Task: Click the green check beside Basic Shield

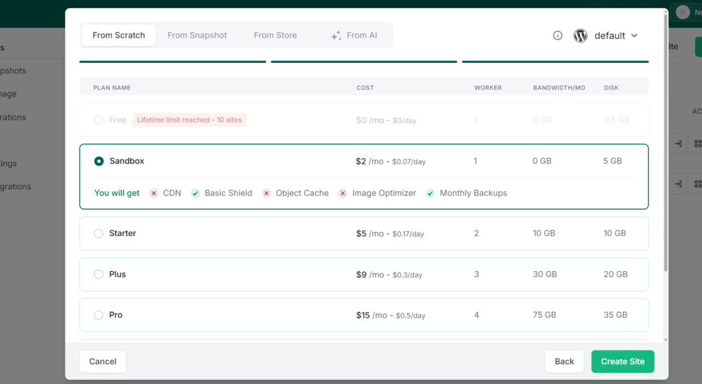Action: [x=195, y=193]
